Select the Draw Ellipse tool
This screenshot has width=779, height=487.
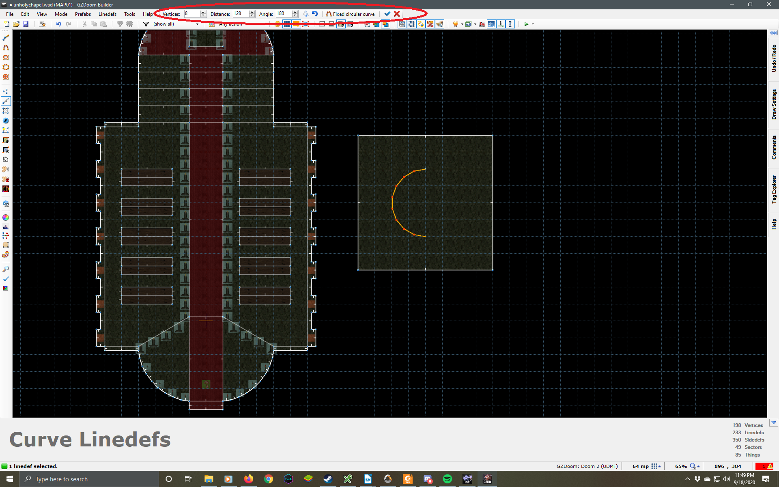pyautogui.click(x=6, y=67)
